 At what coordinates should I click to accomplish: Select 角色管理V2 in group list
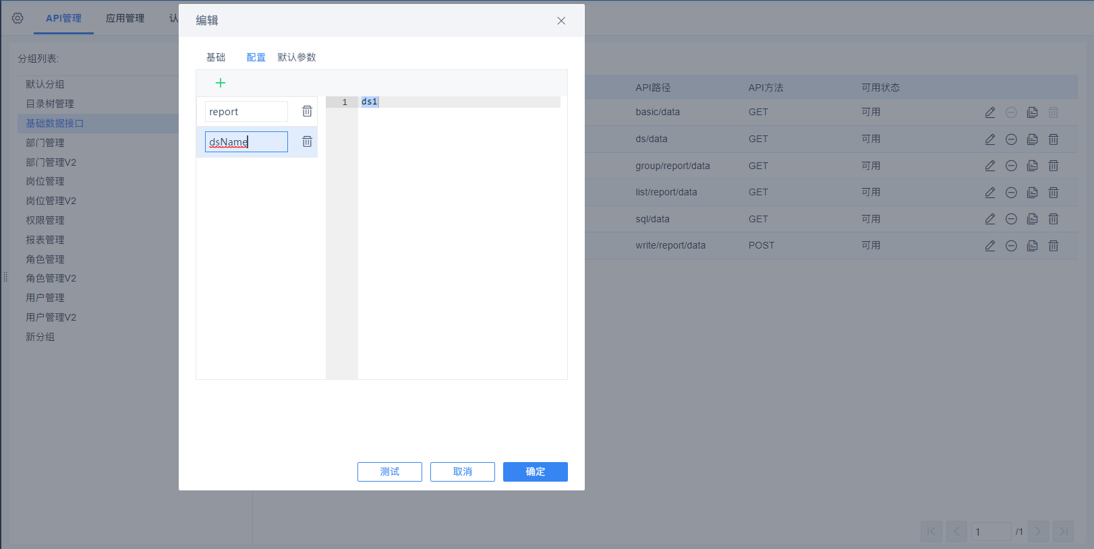(51, 278)
